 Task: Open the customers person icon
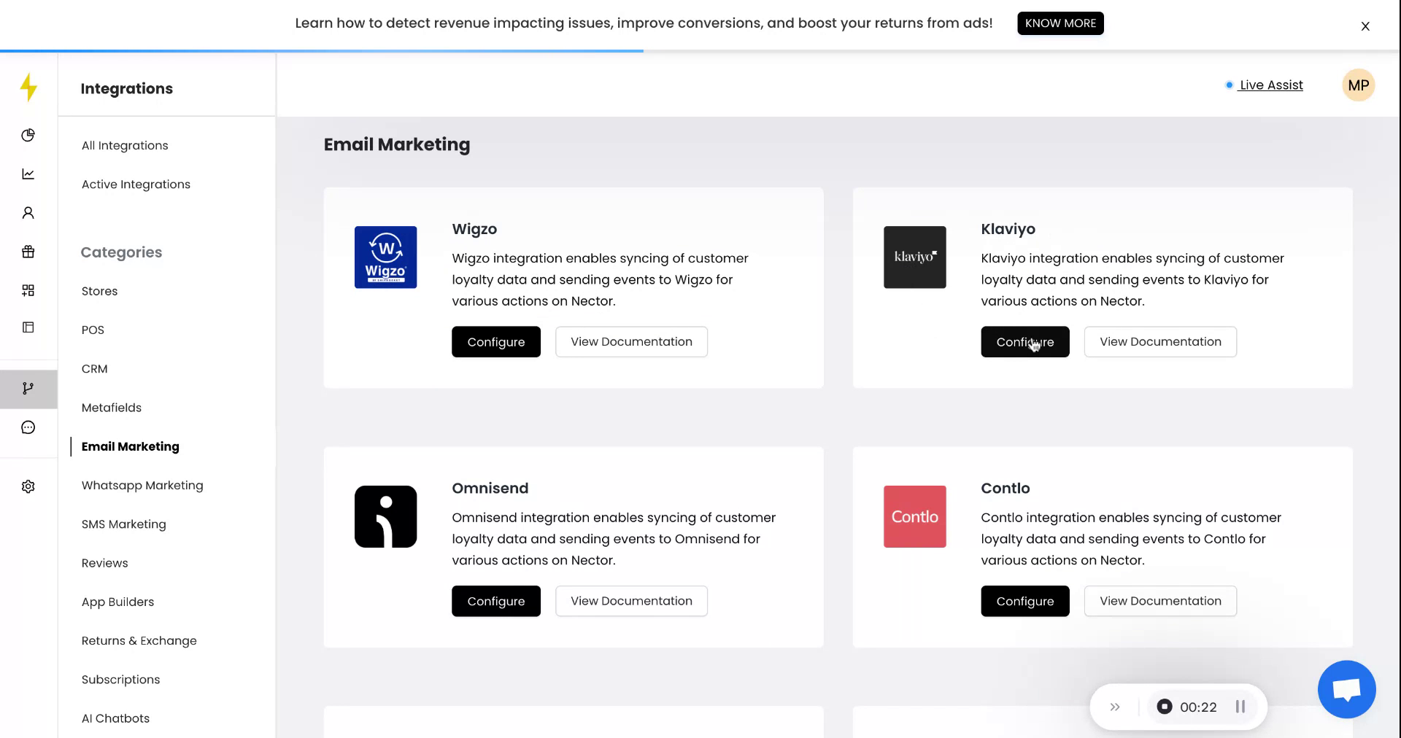(x=28, y=213)
